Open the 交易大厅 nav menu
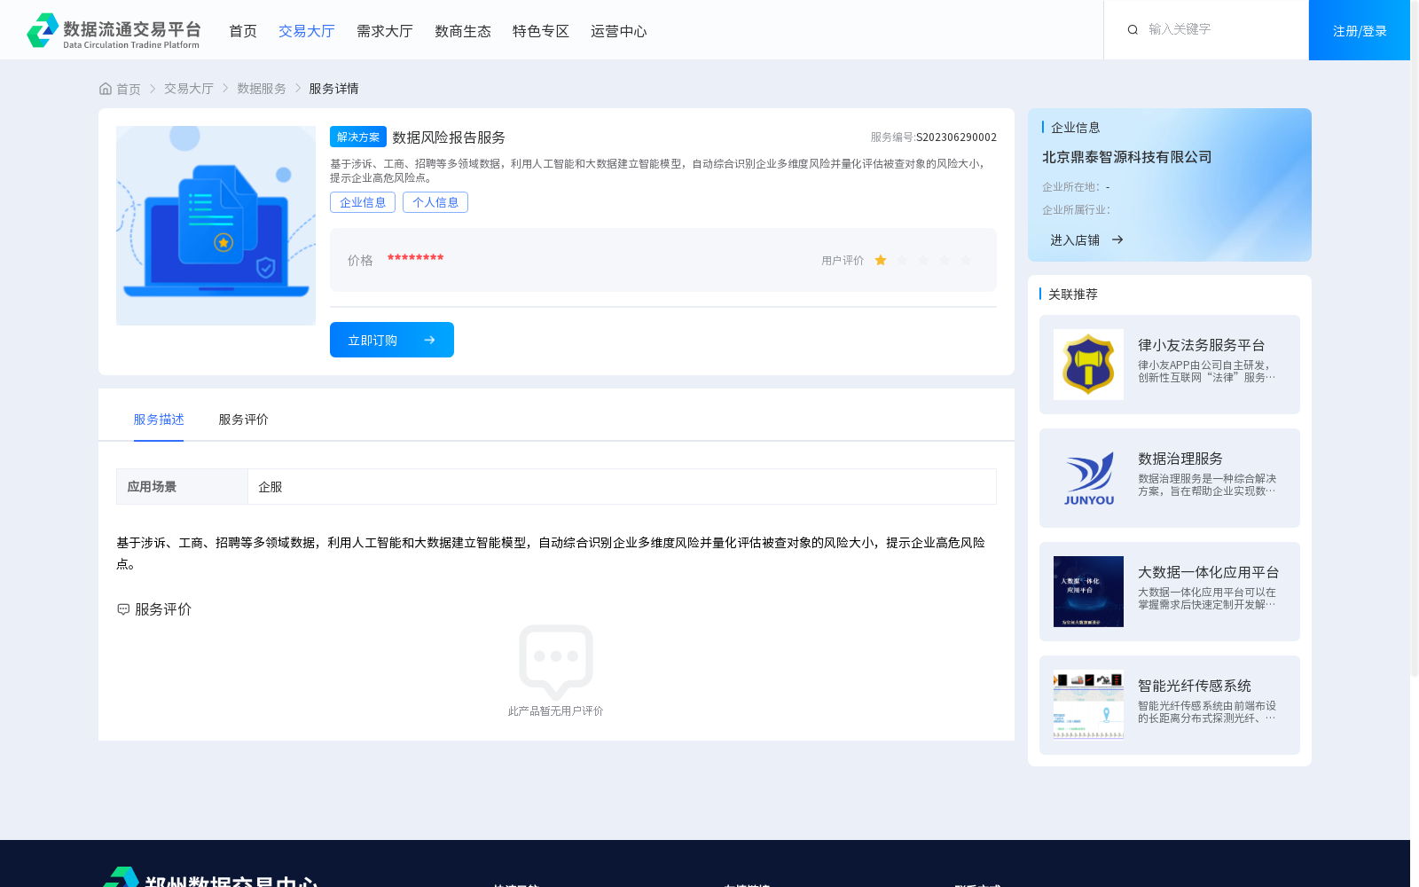1419x887 pixels. point(307,31)
